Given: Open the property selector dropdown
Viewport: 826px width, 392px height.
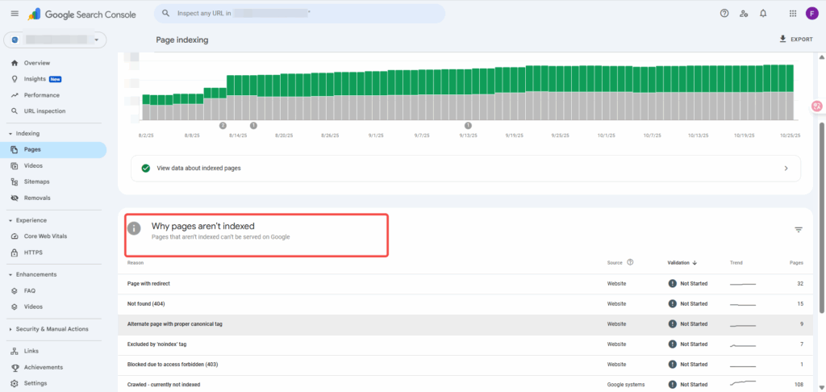Looking at the screenshot, I should pyautogui.click(x=56, y=40).
